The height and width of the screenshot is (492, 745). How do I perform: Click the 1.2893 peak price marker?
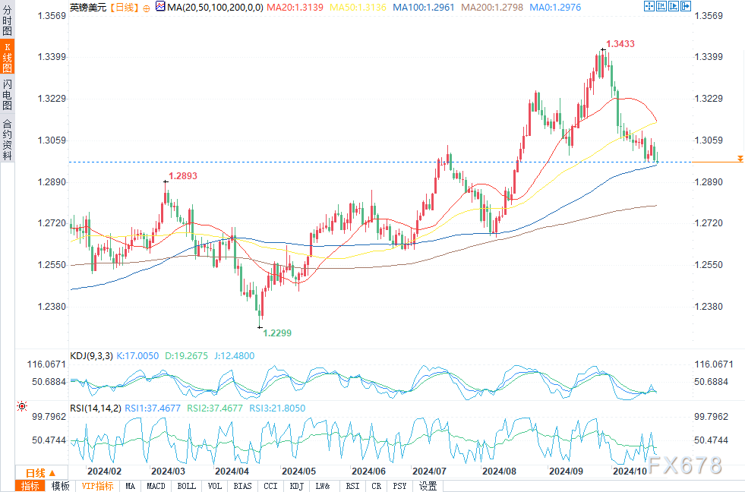coord(183,175)
